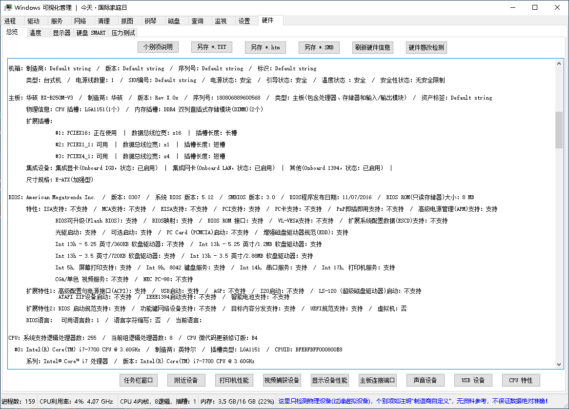Open 打印机性能 details
The height and width of the screenshot is (409, 569).
[234, 380]
